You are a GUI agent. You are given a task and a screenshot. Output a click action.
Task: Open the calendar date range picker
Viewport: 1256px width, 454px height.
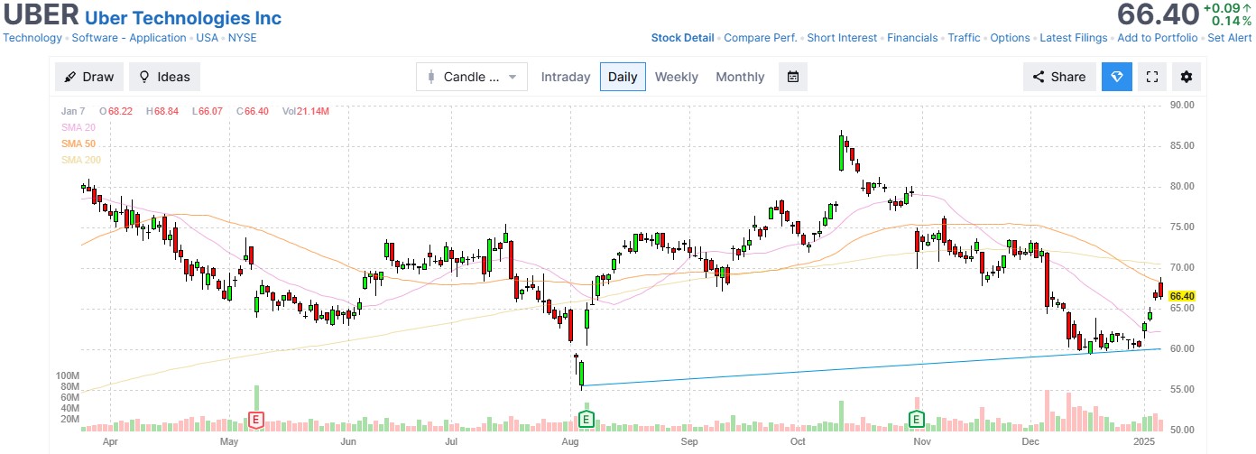(793, 77)
